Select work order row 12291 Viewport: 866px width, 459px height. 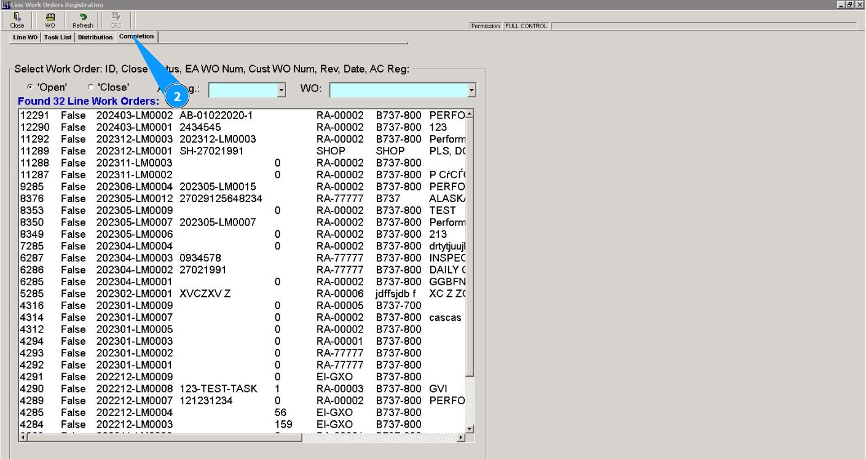coord(242,116)
